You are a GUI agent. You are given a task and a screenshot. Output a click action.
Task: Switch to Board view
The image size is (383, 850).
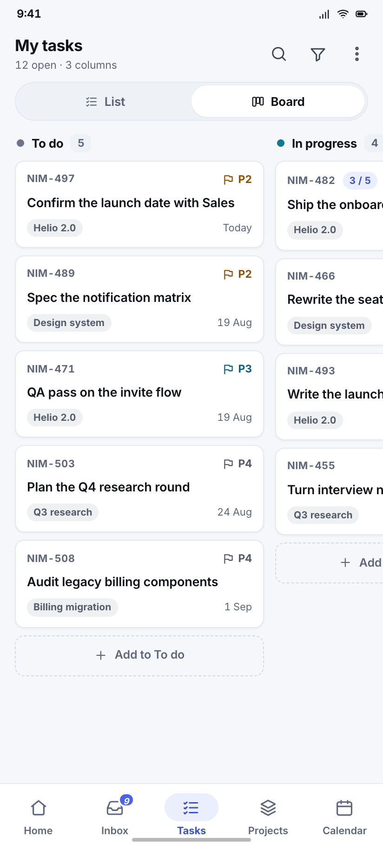278,102
